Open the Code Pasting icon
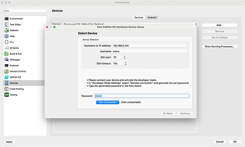Image resolution: width=245 pixels, height=147 pixels. click(x=6, y=89)
